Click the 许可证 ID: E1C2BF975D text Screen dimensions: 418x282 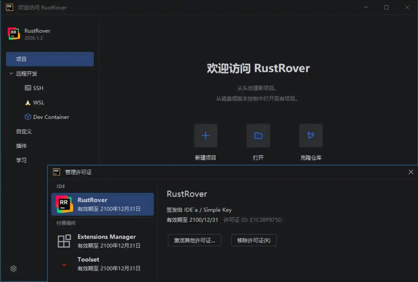pos(252,220)
